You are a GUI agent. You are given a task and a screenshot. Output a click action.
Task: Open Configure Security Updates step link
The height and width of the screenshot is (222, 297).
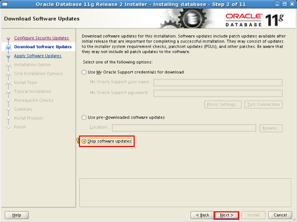(41, 38)
